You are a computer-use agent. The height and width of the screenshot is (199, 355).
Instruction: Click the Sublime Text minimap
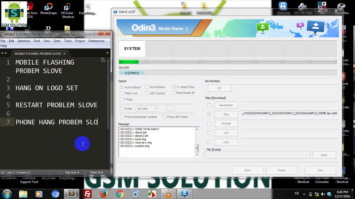pyautogui.click(x=103, y=60)
